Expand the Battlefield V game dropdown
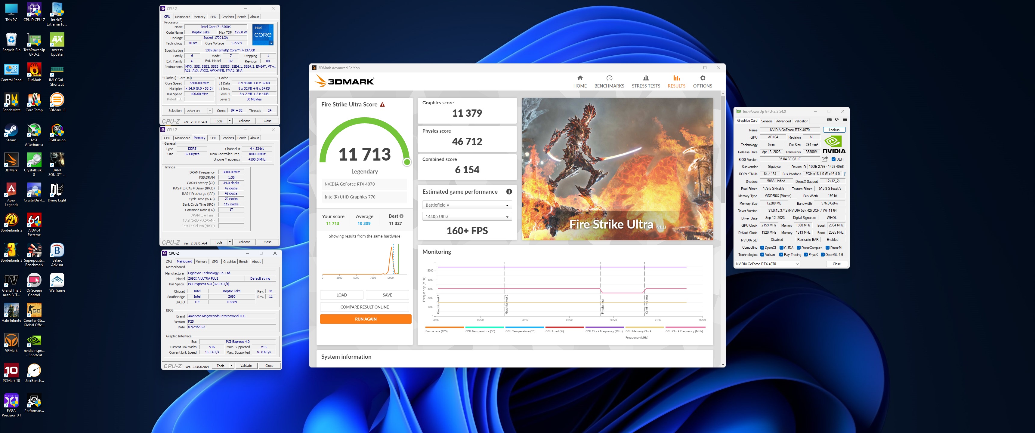The height and width of the screenshot is (433, 1035). pos(467,205)
